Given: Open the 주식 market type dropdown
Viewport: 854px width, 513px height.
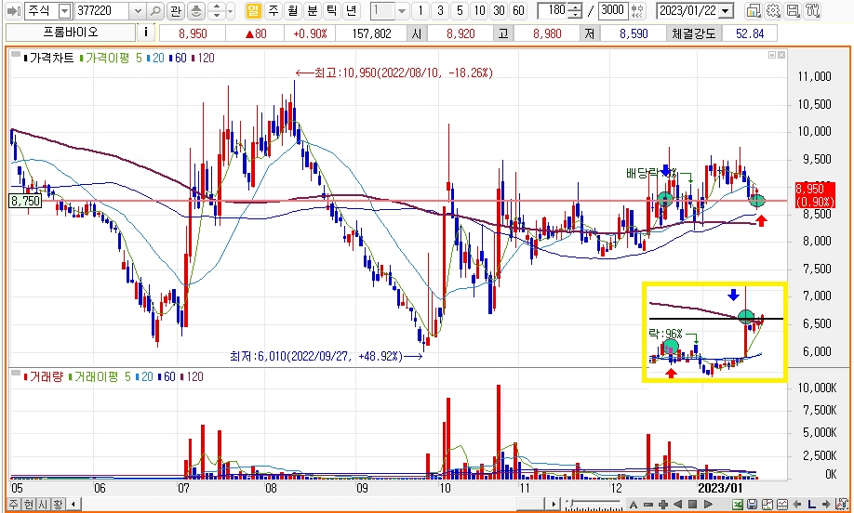Looking at the screenshot, I should tap(65, 10).
